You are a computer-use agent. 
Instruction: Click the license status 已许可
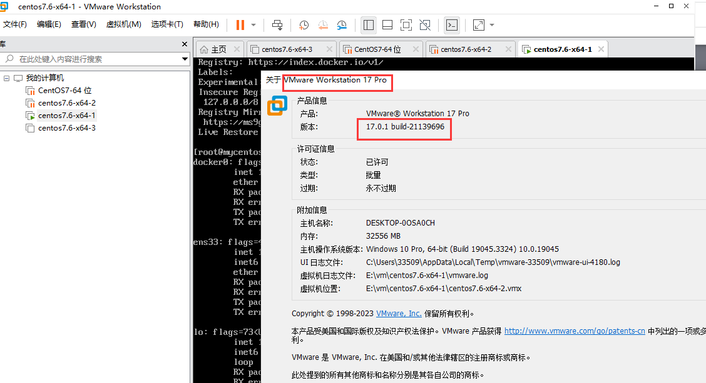(377, 162)
